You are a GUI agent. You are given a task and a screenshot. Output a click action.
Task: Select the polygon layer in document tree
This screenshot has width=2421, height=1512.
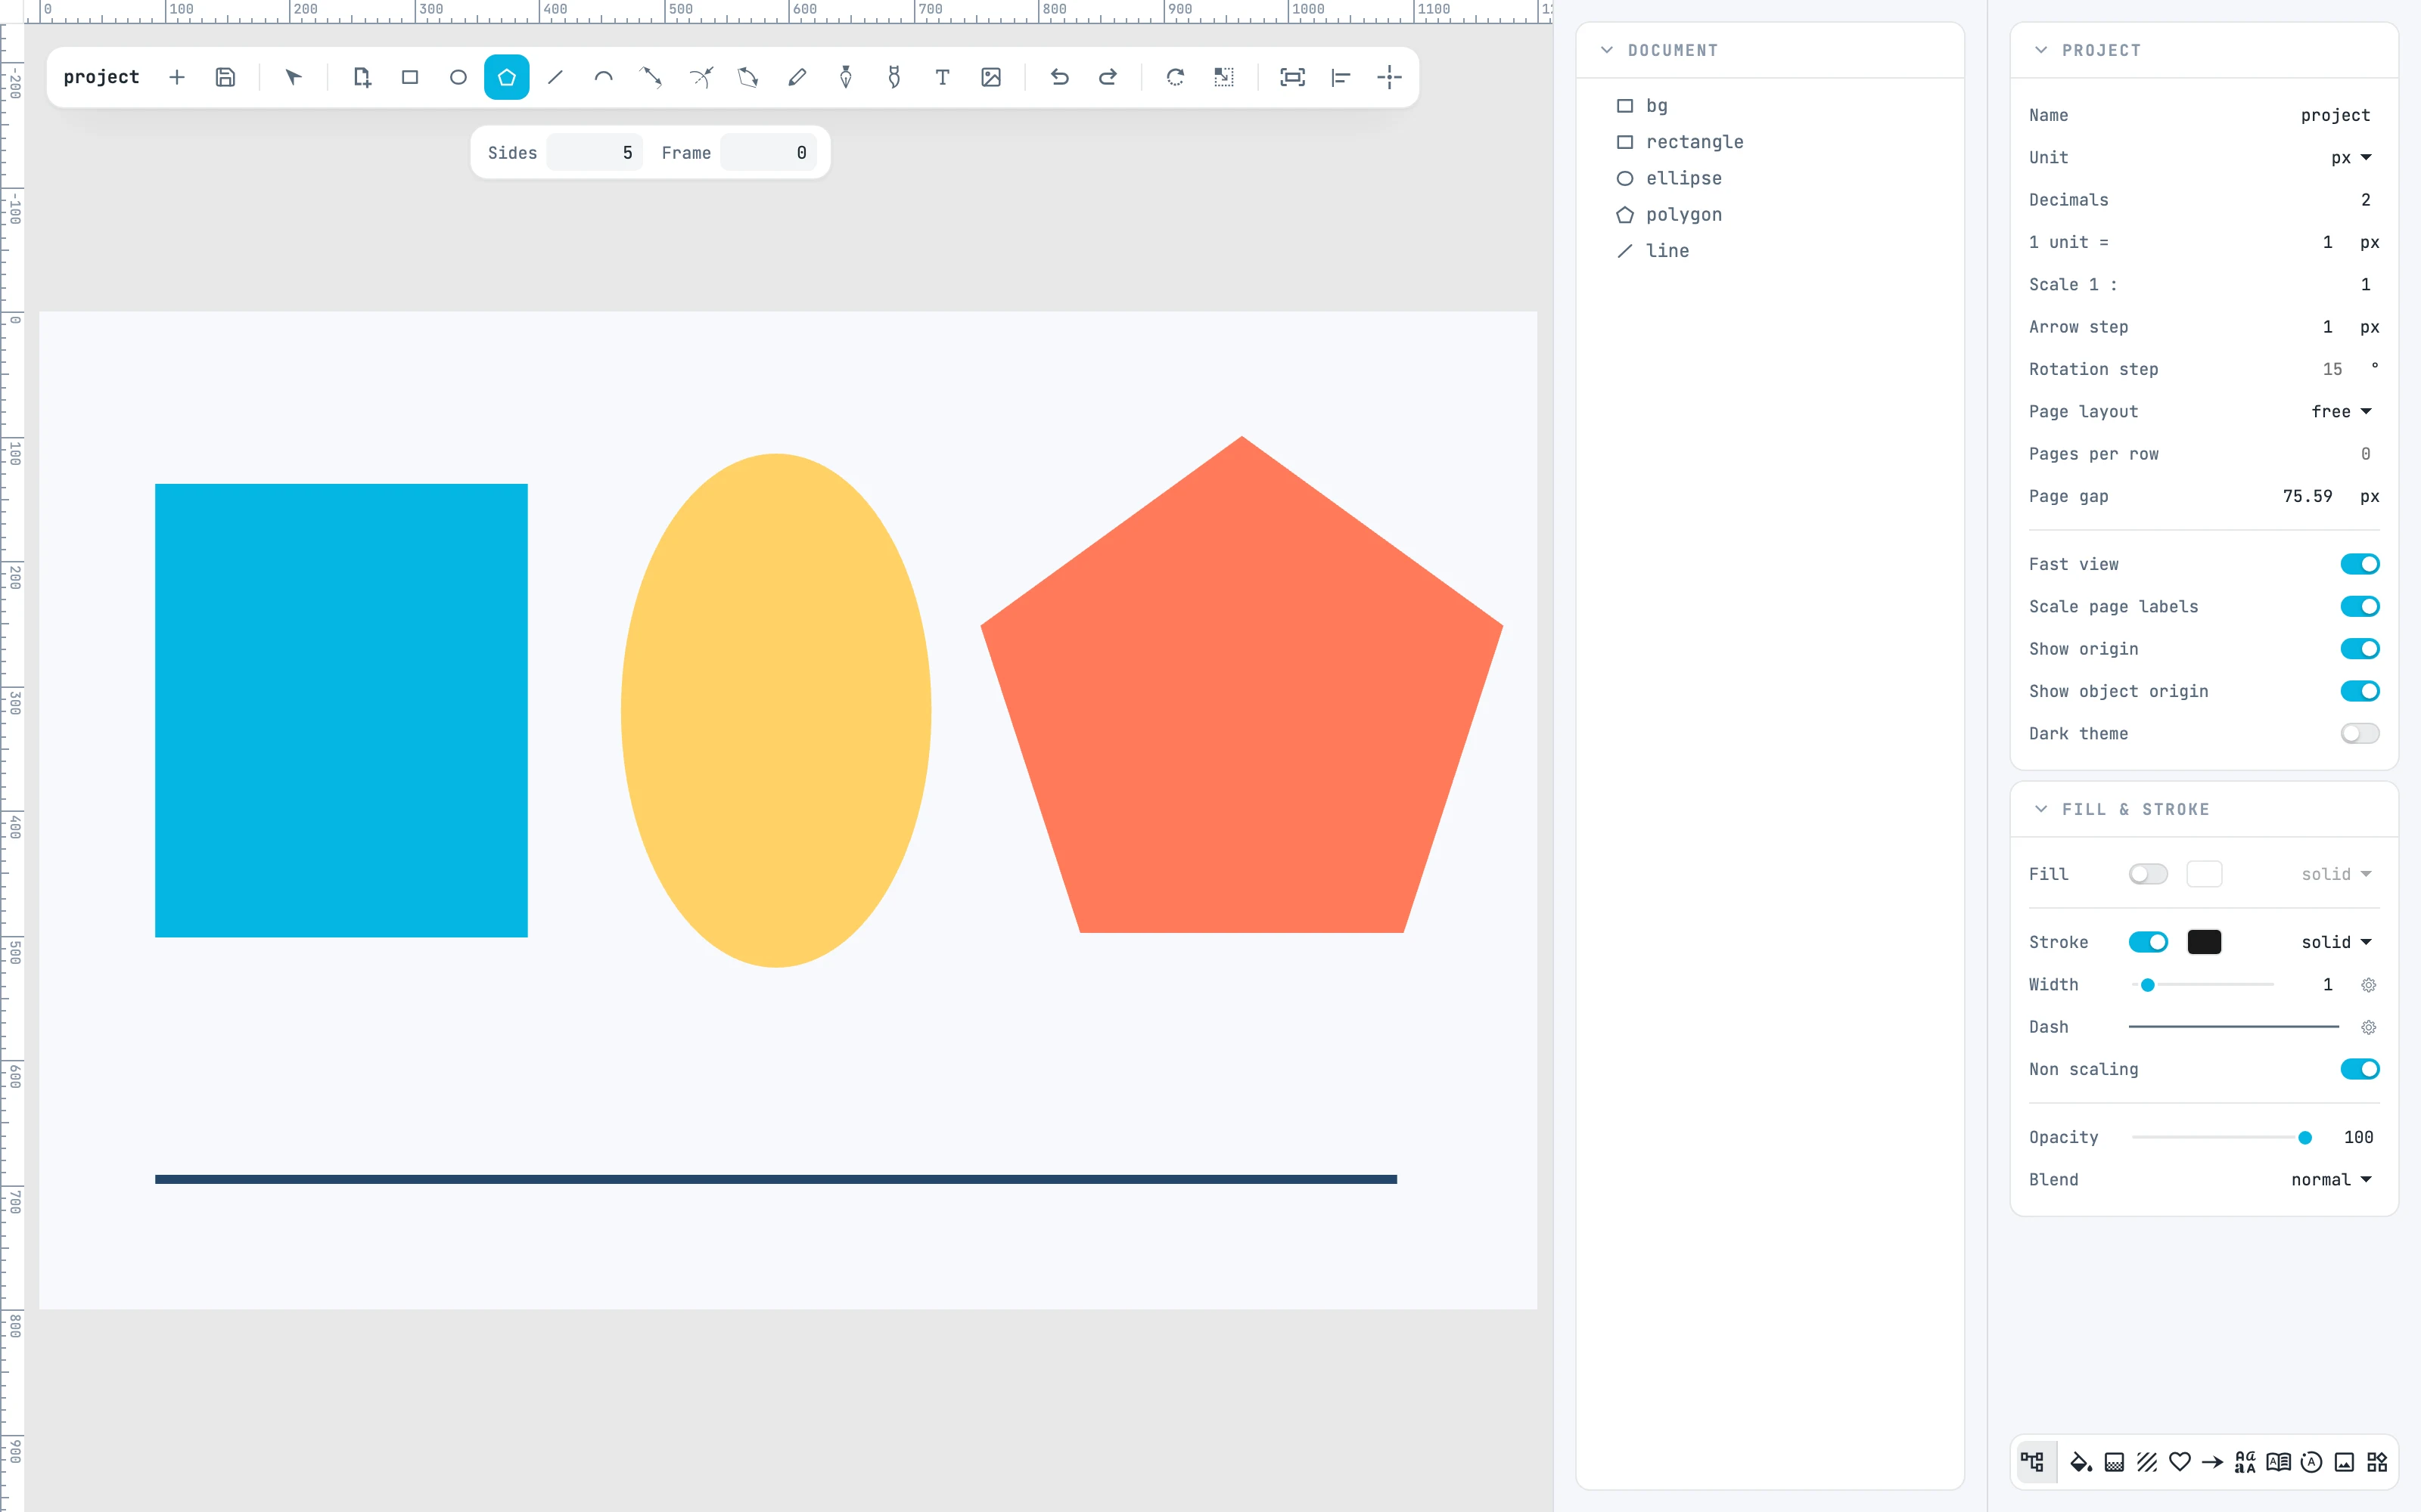pos(1683,215)
